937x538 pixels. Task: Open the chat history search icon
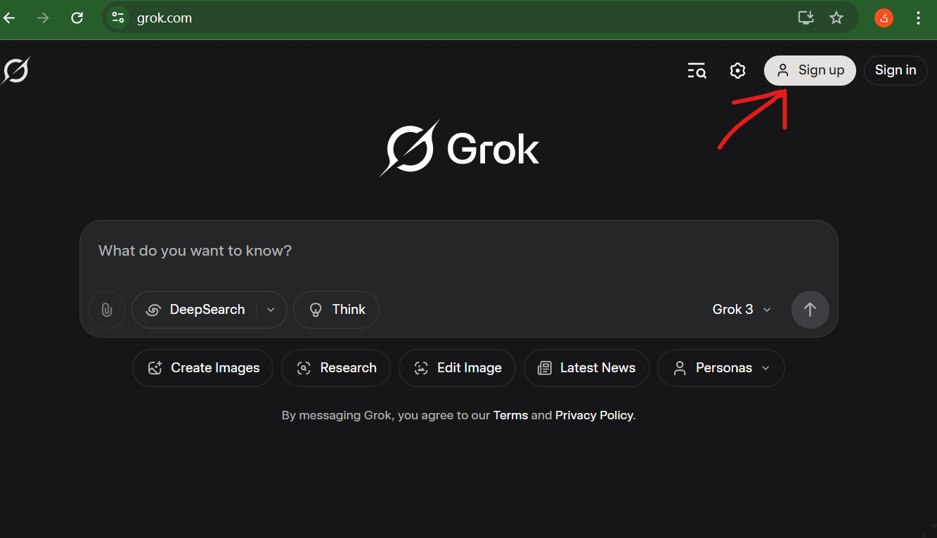tap(696, 70)
